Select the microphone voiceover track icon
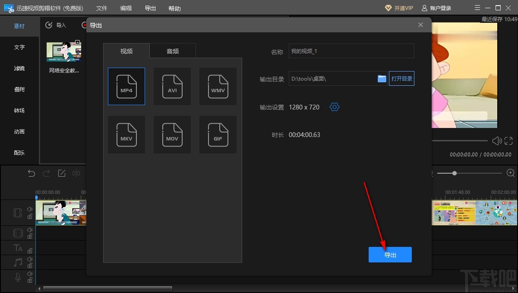Viewport: 518px width, 293px height. 18,277
